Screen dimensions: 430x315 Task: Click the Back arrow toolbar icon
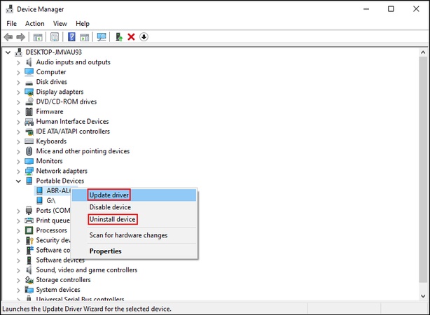click(x=8, y=37)
